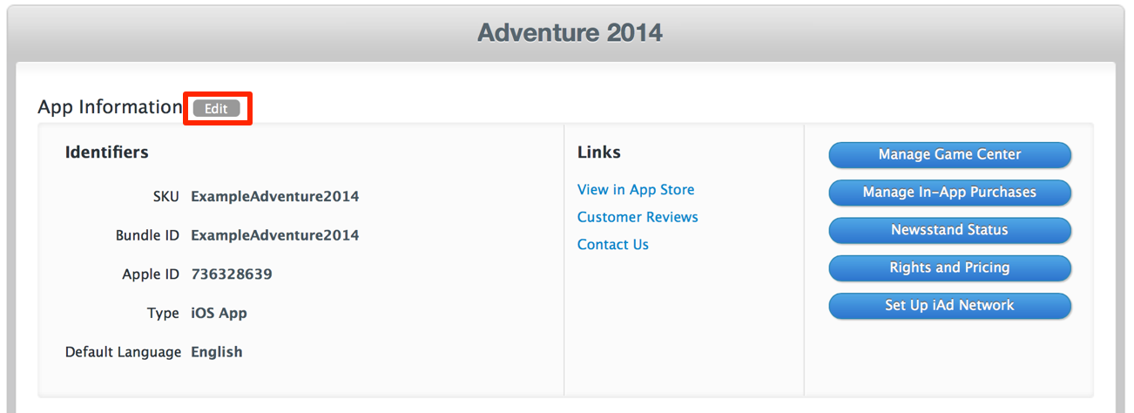Select the Bundle ID value ExampleAdventure2014
Screen dimensions: 1134x413
(x=275, y=235)
